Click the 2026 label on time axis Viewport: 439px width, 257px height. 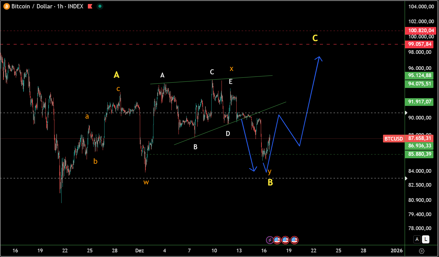396,250
